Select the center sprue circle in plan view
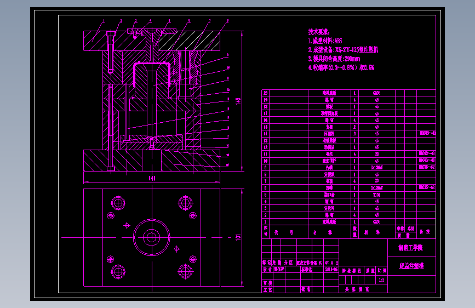 (151, 237)
